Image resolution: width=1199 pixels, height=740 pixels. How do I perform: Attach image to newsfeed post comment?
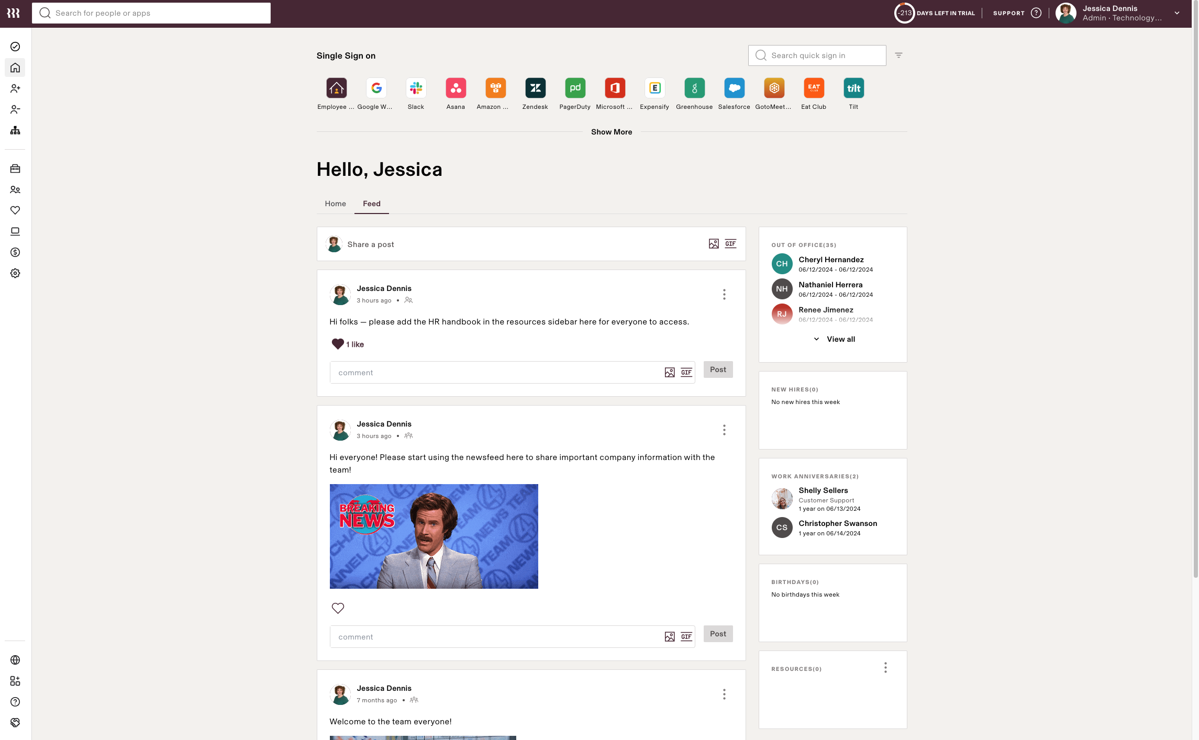point(670,636)
